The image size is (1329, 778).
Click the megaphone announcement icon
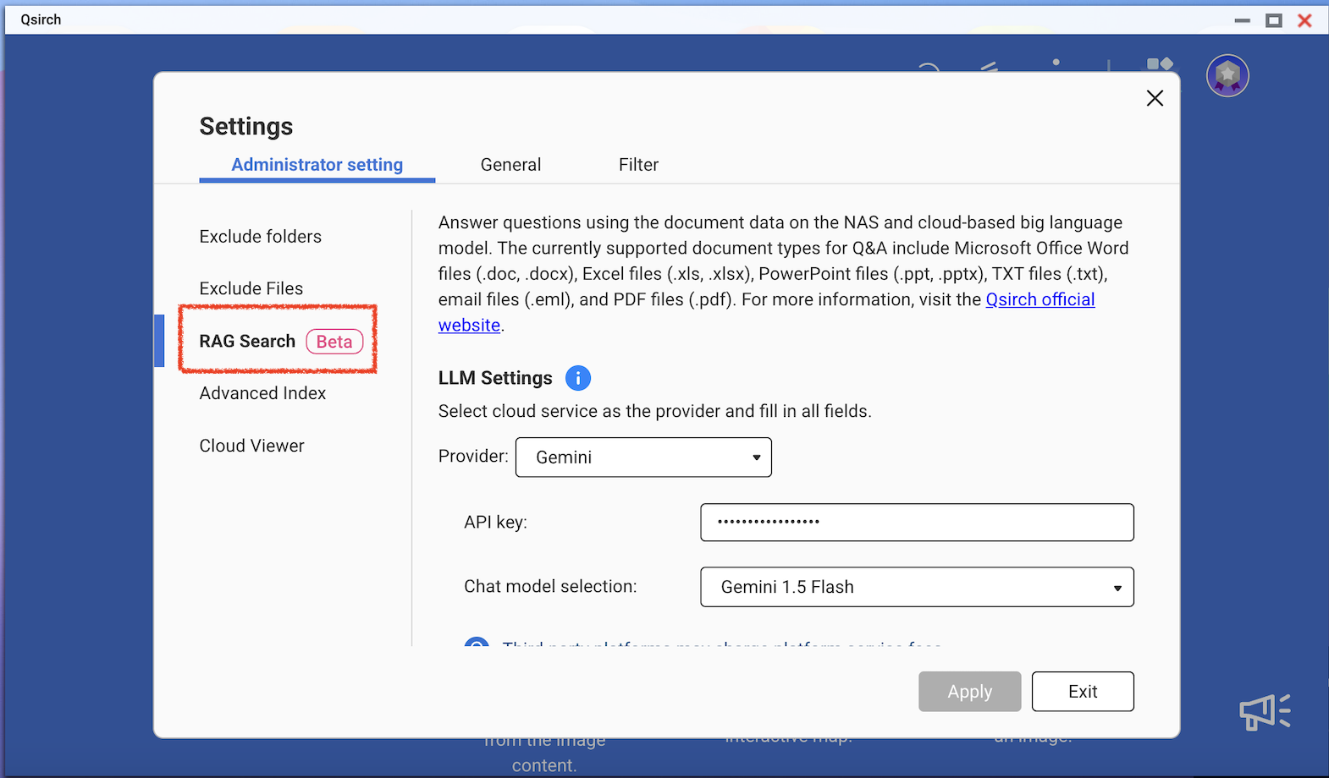click(1265, 712)
